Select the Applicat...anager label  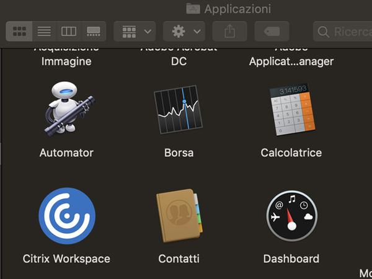tap(291, 61)
